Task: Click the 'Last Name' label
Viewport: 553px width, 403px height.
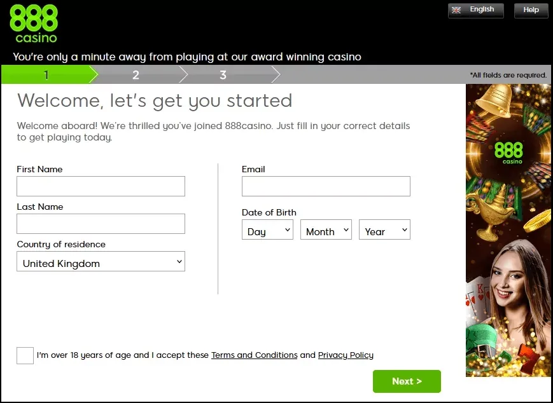Action: (x=40, y=207)
